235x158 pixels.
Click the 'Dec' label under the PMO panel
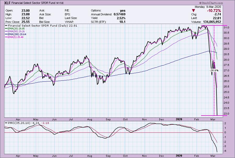click(x=161, y=156)
